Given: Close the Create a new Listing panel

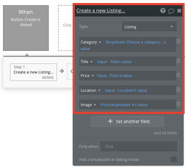Looking at the screenshot, I should 179,10.
